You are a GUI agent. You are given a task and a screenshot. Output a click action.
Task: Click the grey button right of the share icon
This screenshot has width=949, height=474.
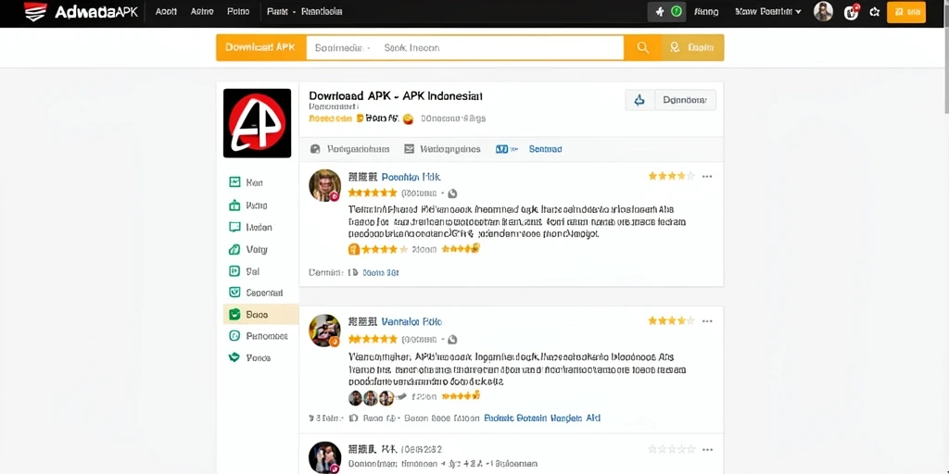685,100
